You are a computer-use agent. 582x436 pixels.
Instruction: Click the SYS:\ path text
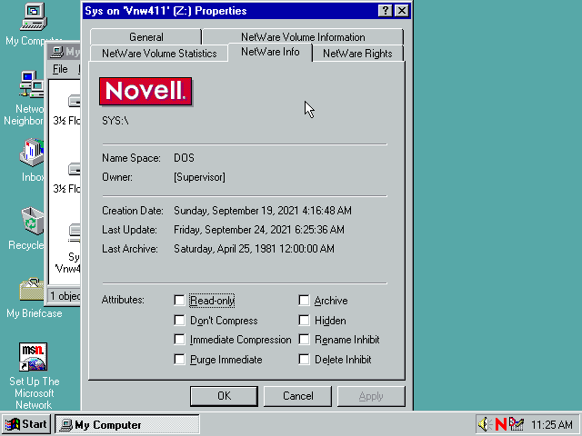(x=115, y=121)
